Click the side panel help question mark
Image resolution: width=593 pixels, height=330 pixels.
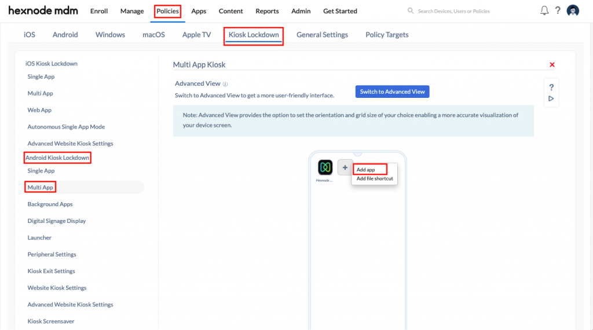tap(551, 87)
